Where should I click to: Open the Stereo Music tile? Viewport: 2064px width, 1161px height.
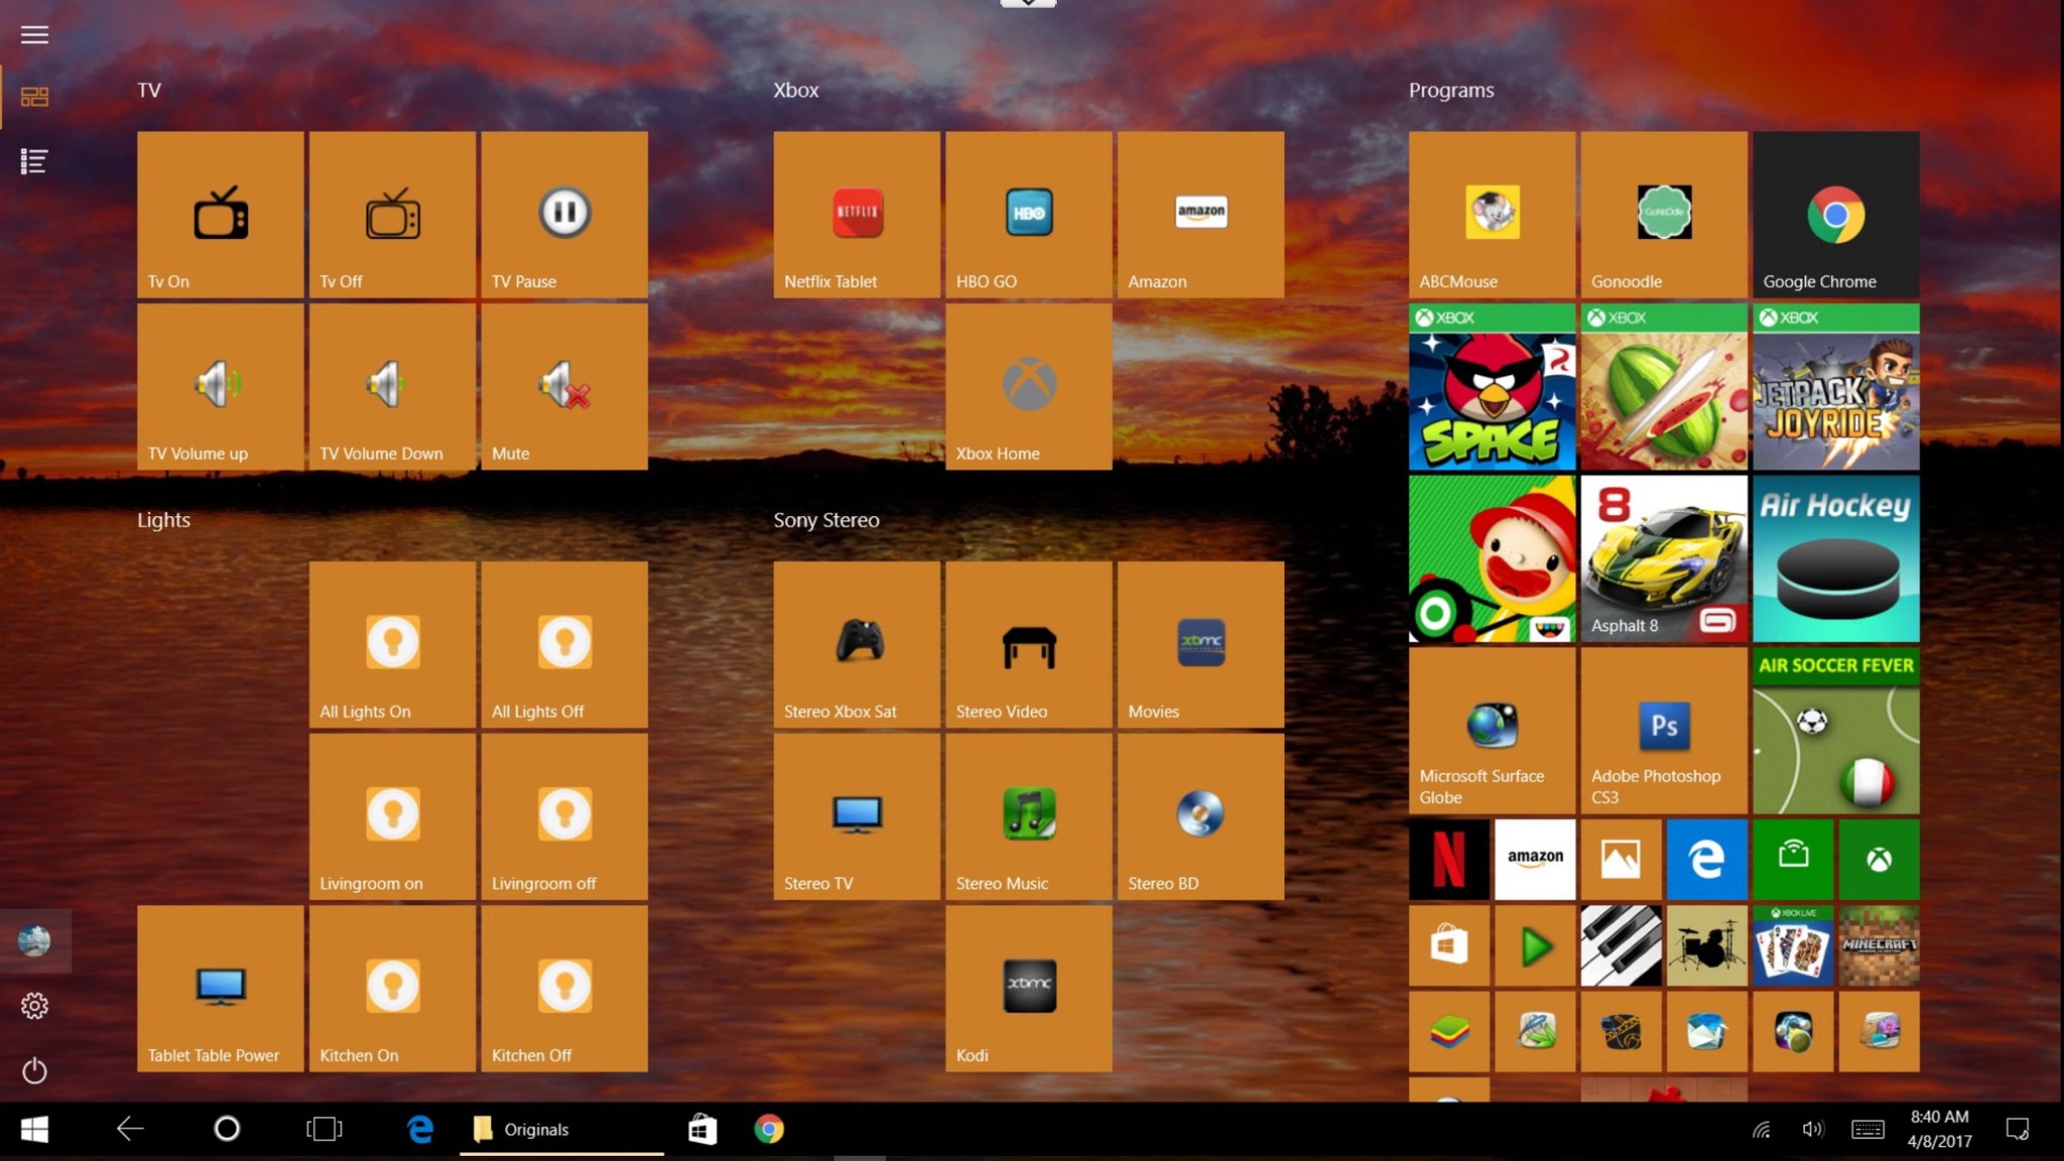[1029, 817]
